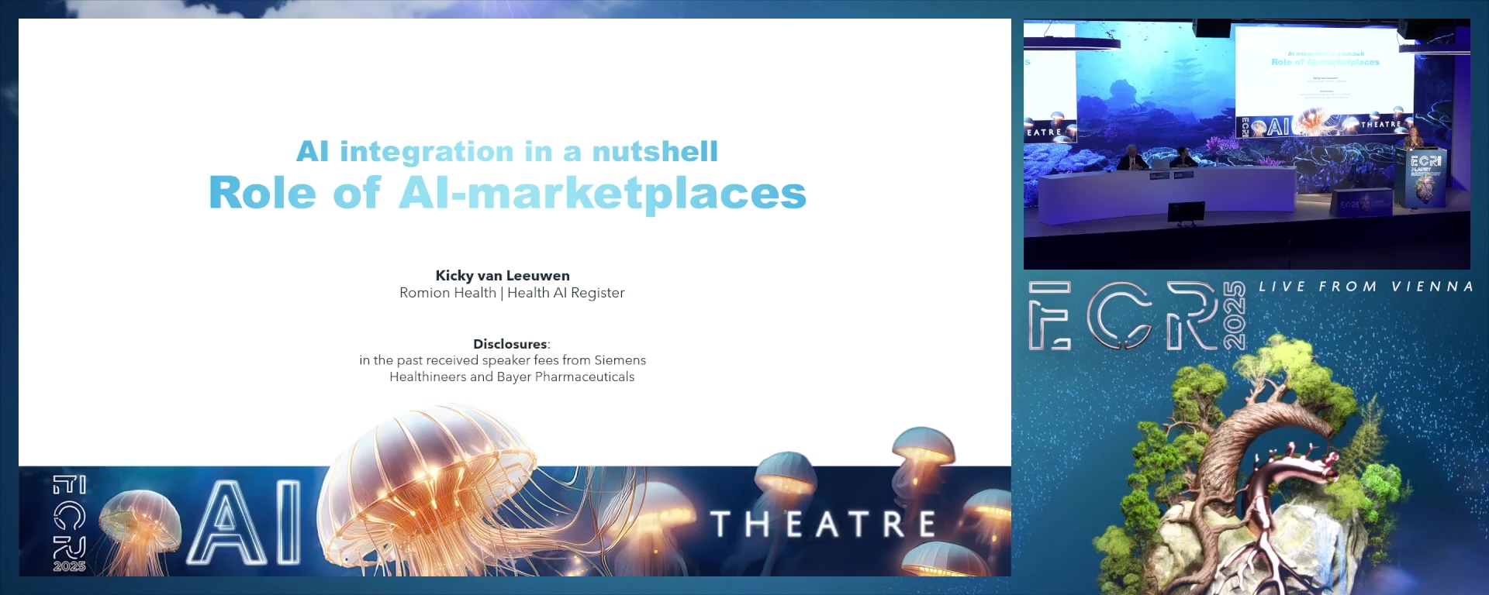Click the main presentation slide area
Image resolution: width=1489 pixels, height=595 pixels.
point(515,297)
